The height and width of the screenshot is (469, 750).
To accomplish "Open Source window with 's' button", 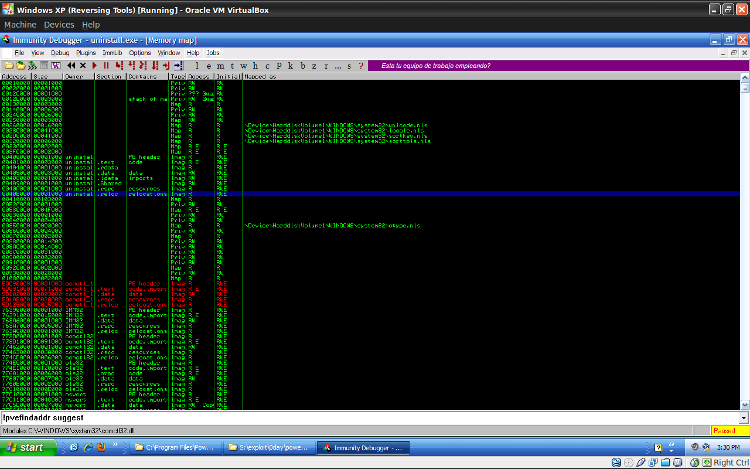I will [x=350, y=66].
